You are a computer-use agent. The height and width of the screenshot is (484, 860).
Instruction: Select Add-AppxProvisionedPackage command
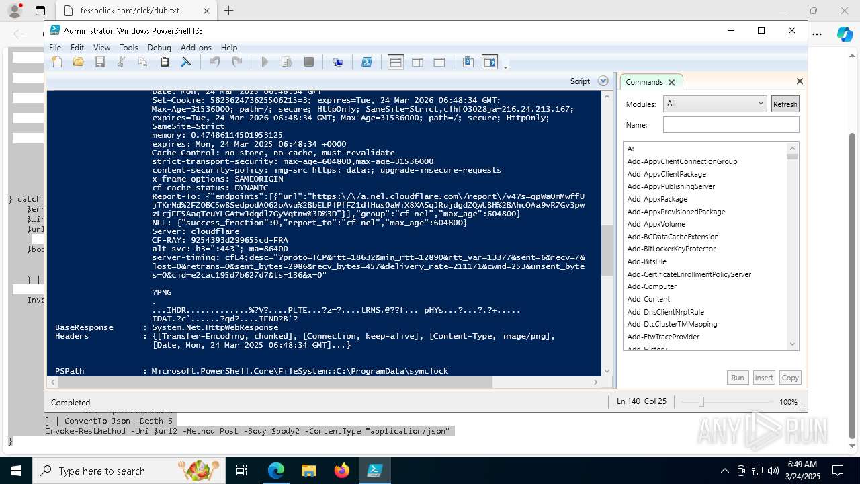[676, 212]
